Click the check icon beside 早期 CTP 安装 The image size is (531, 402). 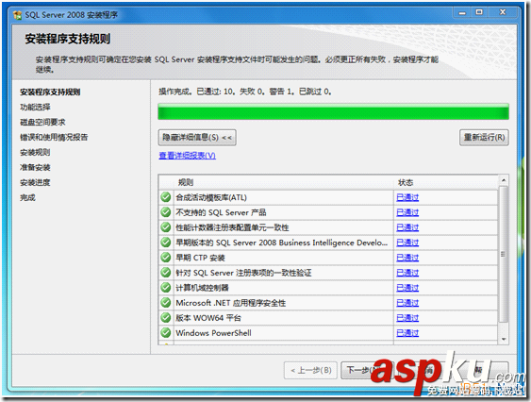pos(166,258)
